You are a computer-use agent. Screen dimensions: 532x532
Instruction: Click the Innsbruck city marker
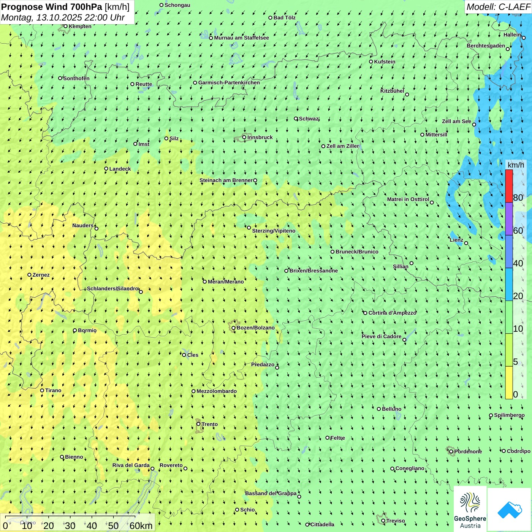coord(244,137)
